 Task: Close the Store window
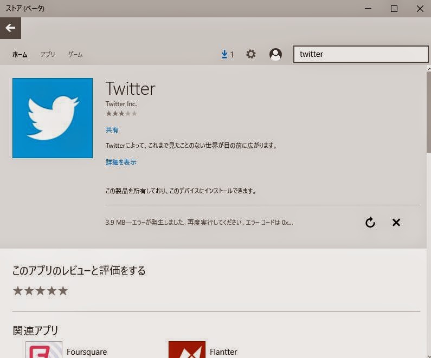click(420, 9)
